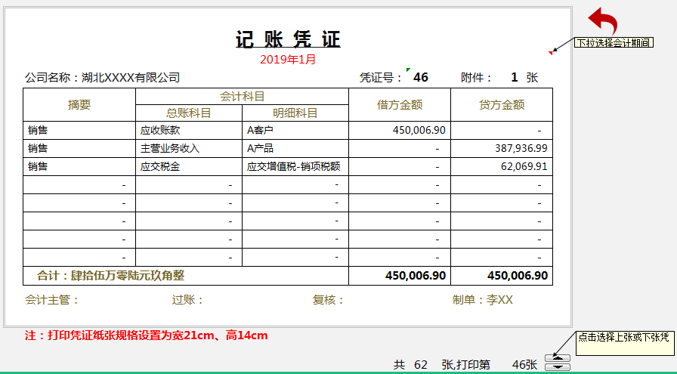The image size is (677, 374).
Task: Select the 46张 current print number
Action: tap(524, 365)
